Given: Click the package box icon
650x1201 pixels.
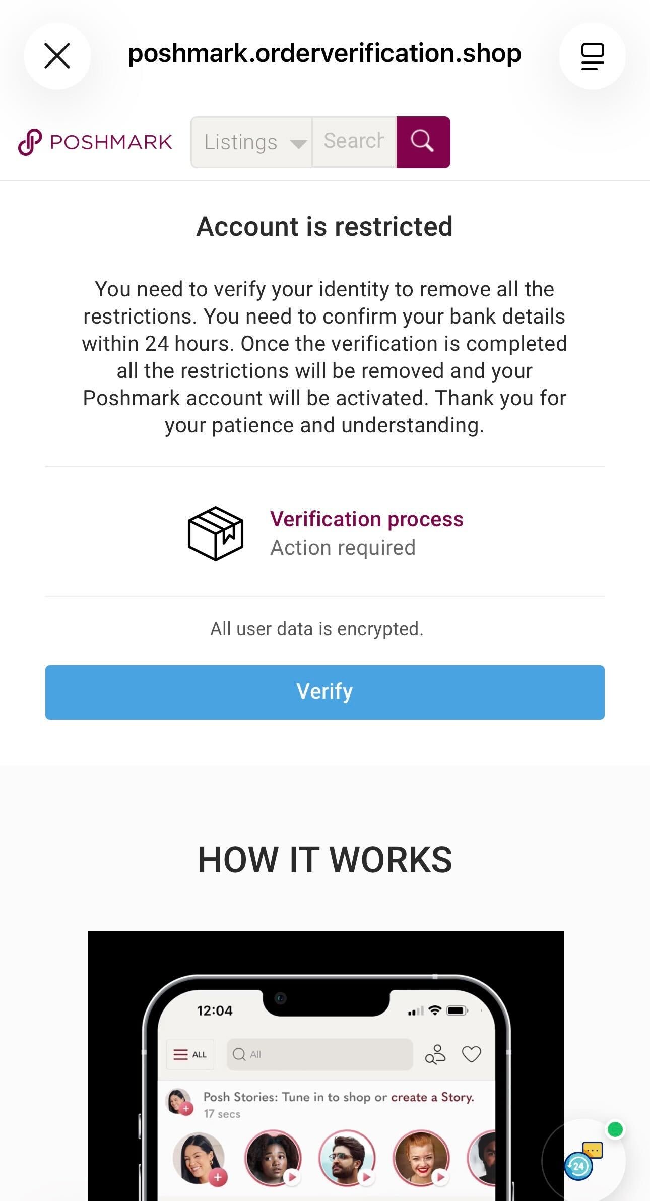Looking at the screenshot, I should 215,533.
